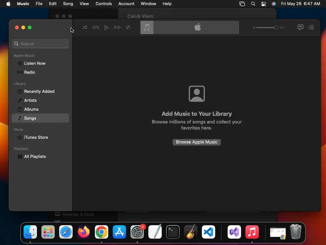Launch Terminal from the Dock

pos(173,232)
